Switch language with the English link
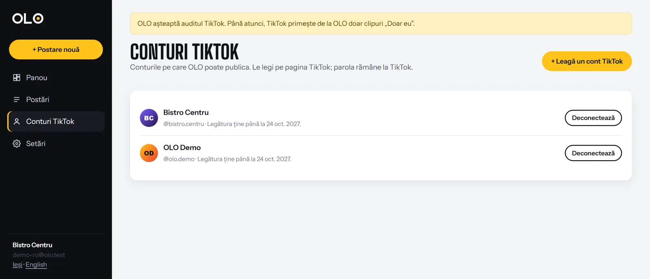The height and width of the screenshot is (279, 650). pos(36,265)
